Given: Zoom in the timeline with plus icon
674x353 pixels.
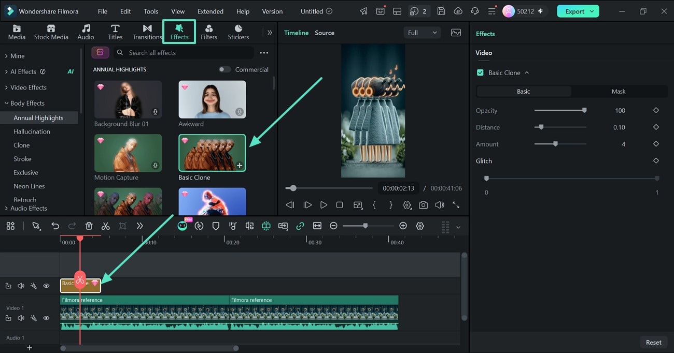Looking at the screenshot, I should point(403,226).
